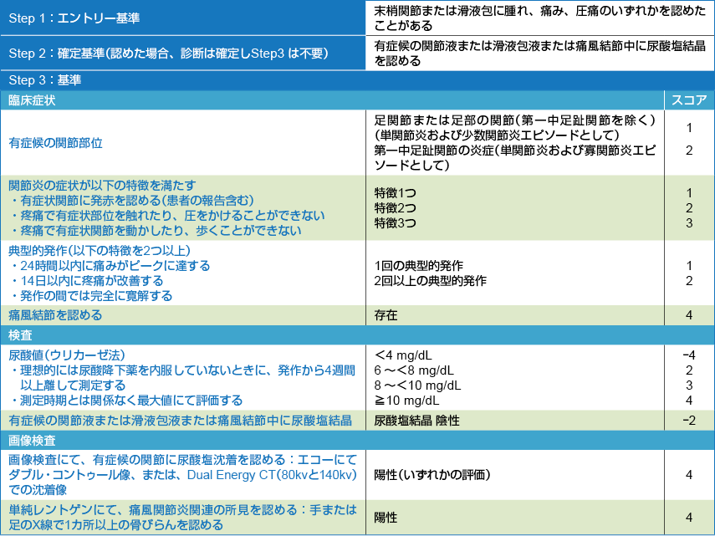The width and height of the screenshot is (715, 536).
Task: Click the "スコア" column header
Action: click(689, 100)
